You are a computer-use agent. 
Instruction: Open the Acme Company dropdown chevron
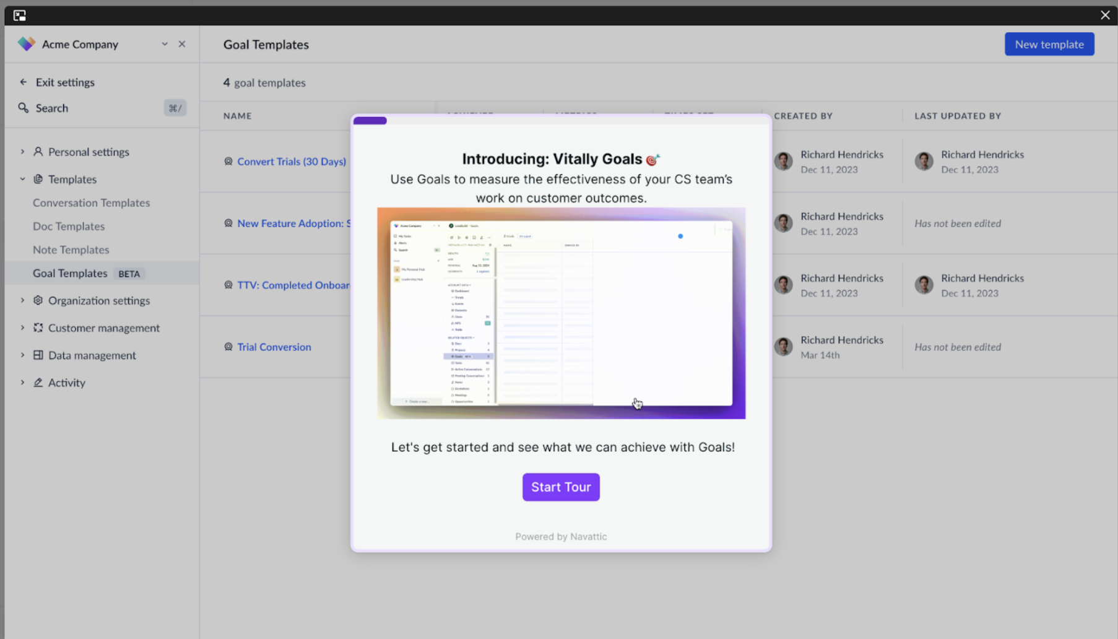(x=165, y=44)
